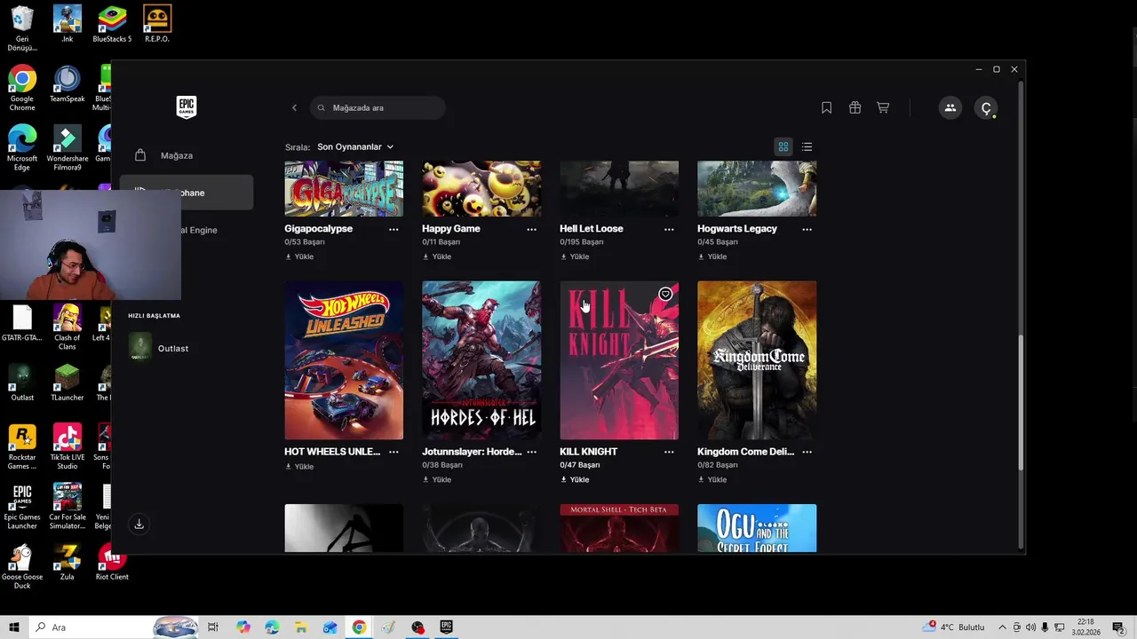The width and height of the screenshot is (1137, 639).
Task: Click the Epic Games logo in sidebar
Action: (x=186, y=107)
